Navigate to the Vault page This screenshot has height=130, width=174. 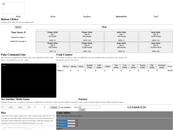coord(156,16)
